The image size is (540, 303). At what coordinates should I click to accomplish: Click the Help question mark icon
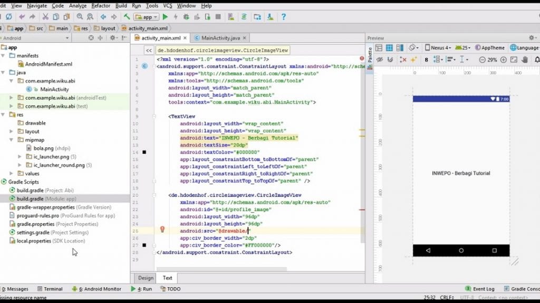(x=283, y=17)
